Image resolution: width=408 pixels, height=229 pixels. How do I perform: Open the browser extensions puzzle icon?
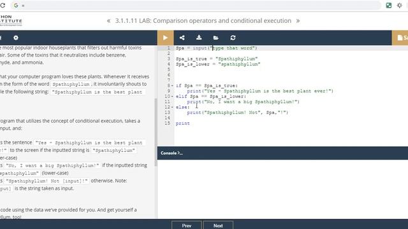click(400, 5)
